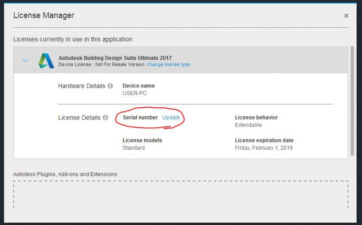Screen dimensions: 362x225
Task: Click the empty Plugins and Add-ons dashed area
Action: (181, 195)
